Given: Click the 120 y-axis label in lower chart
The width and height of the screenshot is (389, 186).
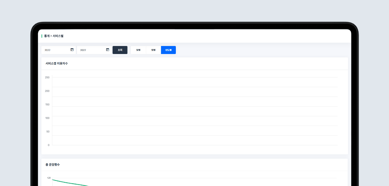Looking at the screenshot, I should tap(49, 178).
